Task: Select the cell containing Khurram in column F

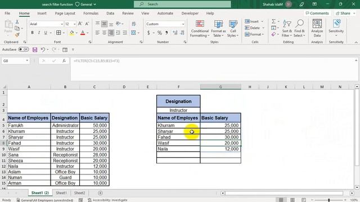Action: pyautogui.click(x=178, y=125)
